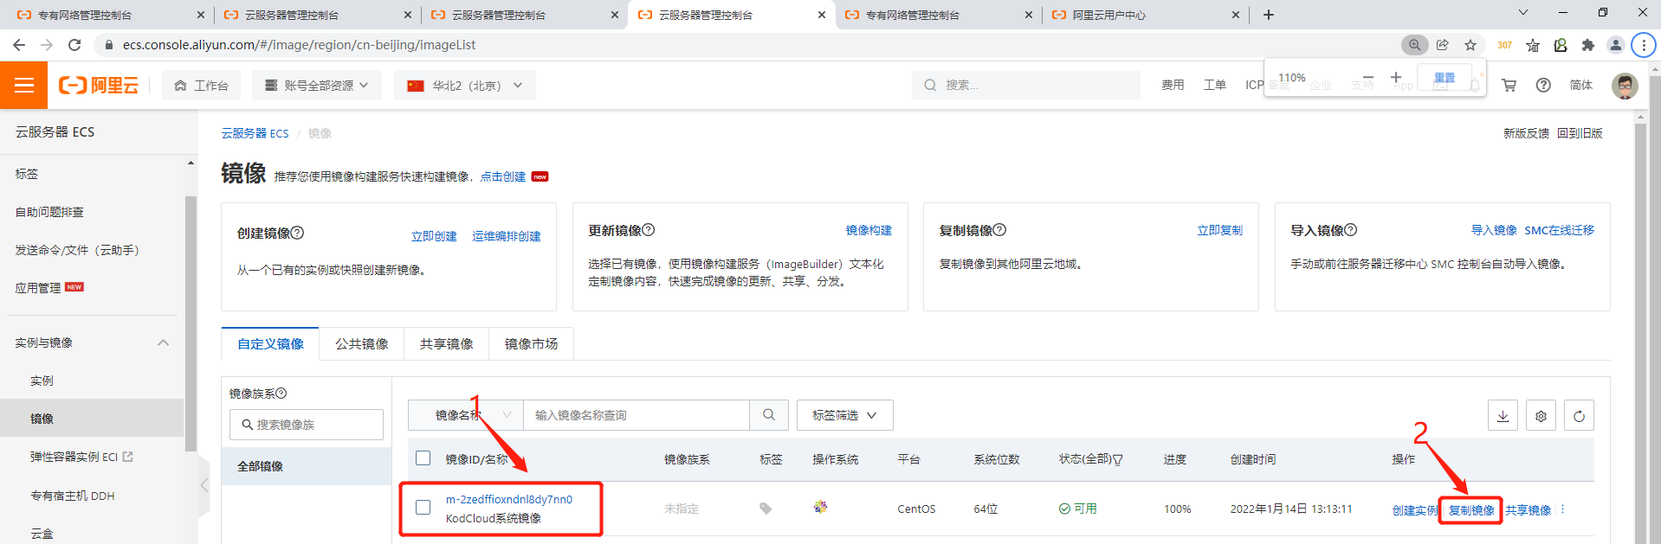Open Chrome three-dot menu
Viewport: 1661px width, 544px height.
[x=1644, y=45]
